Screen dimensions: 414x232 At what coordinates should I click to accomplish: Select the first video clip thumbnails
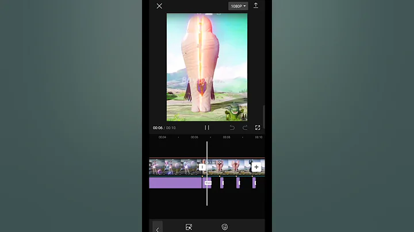tap(175, 167)
